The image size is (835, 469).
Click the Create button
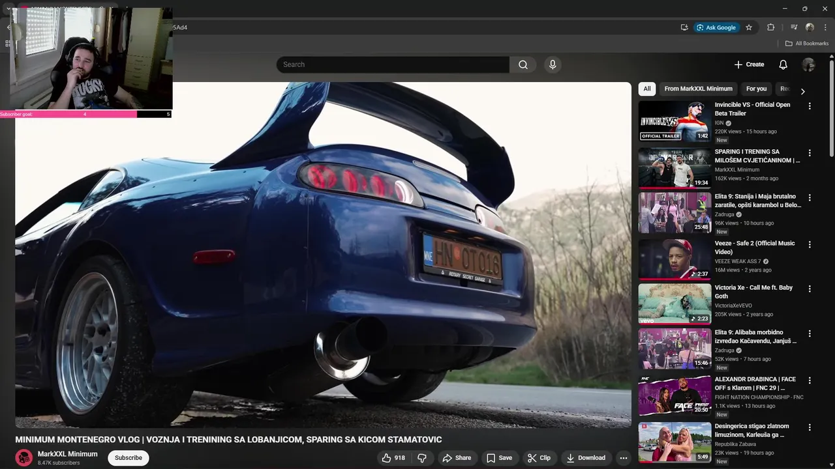click(x=749, y=64)
